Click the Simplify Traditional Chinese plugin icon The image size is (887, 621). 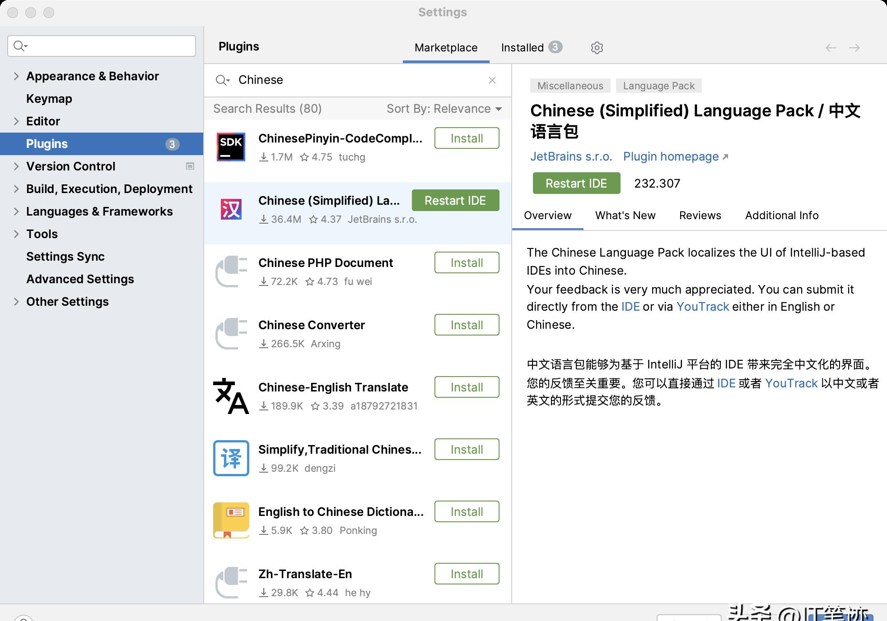coord(231,457)
